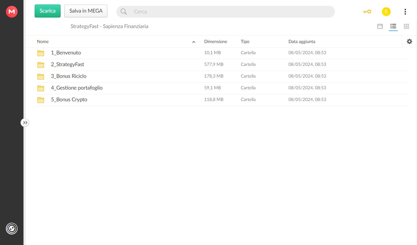Switch to list view layout
Viewport: 417px width, 245px height.
click(x=393, y=26)
